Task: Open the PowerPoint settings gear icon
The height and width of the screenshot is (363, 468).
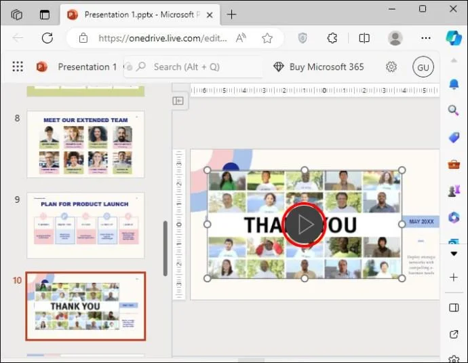Action: [x=391, y=67]
